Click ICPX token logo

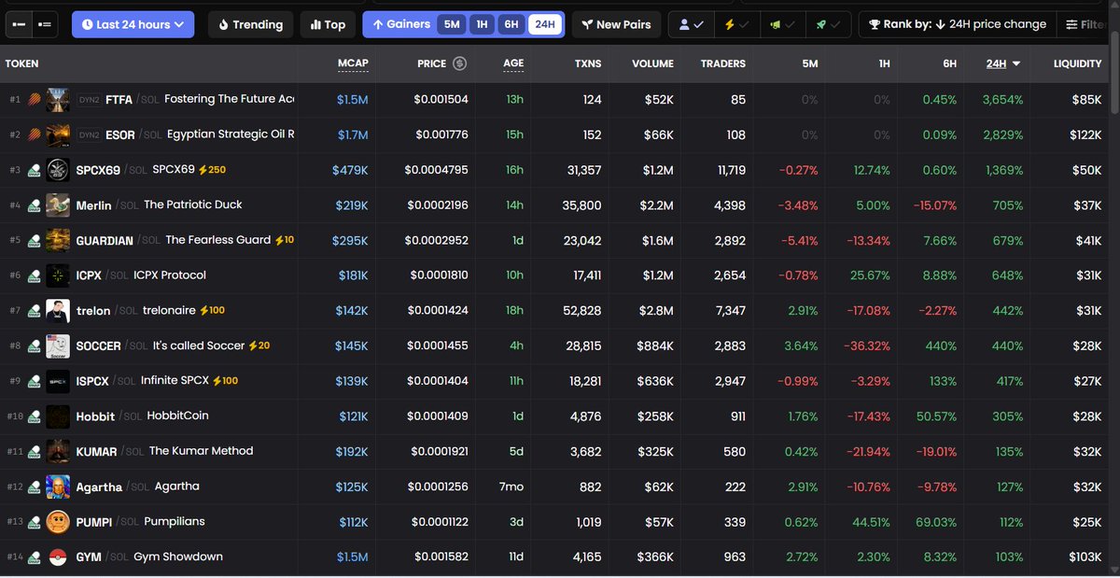pyautogui.click(x=58, y=275)
